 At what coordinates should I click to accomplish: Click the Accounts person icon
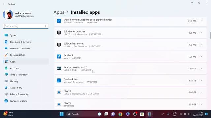[6, 68]
